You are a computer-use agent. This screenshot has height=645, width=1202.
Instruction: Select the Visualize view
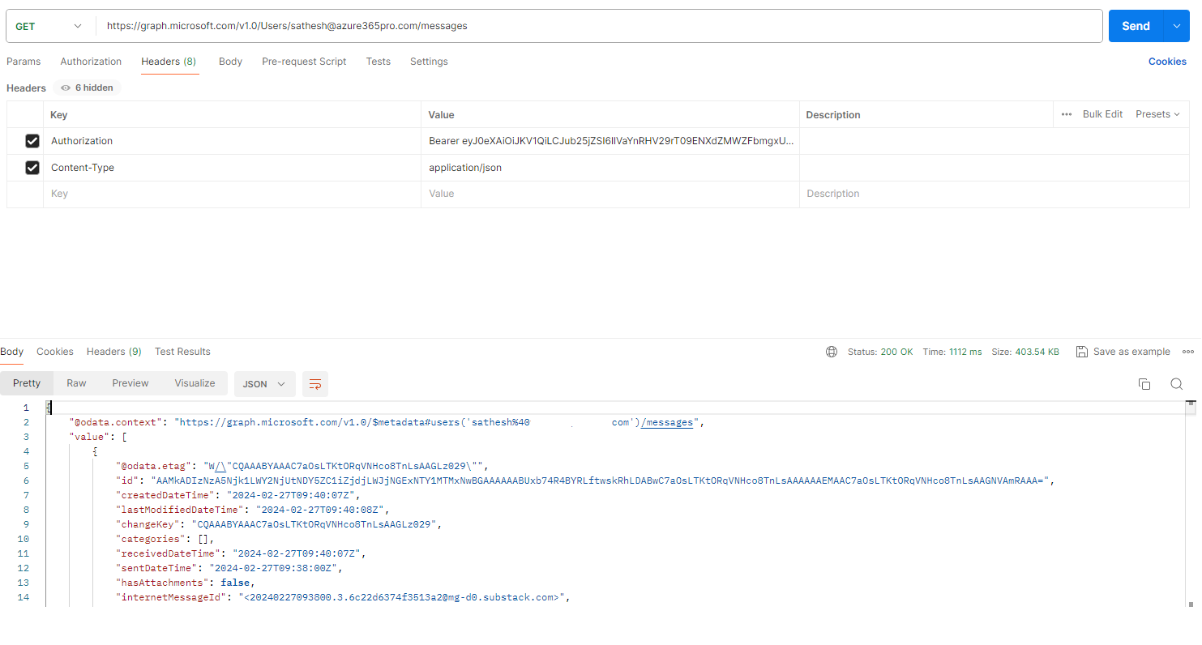point(195,383)
